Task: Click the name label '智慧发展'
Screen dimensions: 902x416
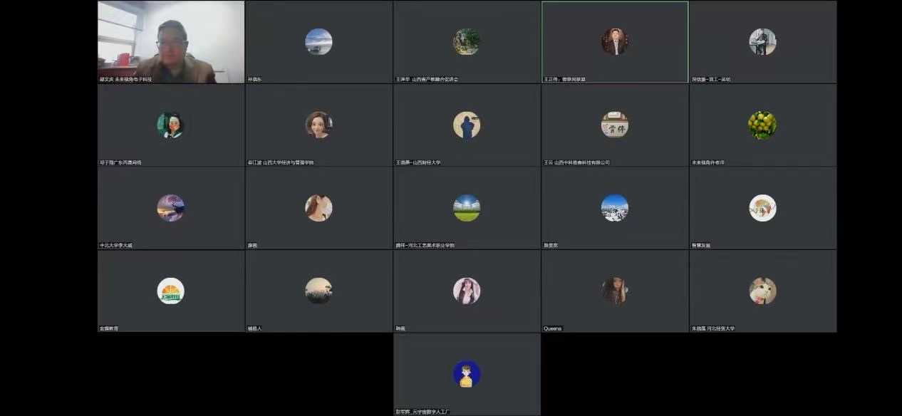Action: coord(701,246)
